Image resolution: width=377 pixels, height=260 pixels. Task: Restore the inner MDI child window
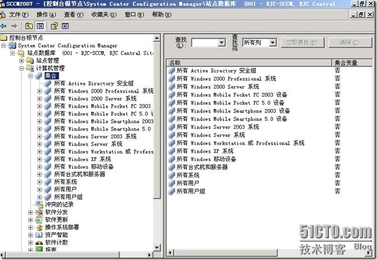click(x=361, y=15)
